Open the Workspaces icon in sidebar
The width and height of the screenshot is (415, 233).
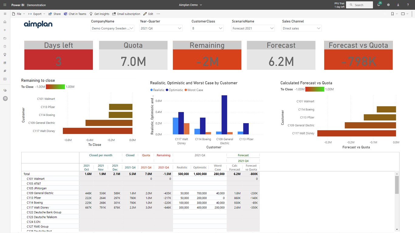pos(5,90)
